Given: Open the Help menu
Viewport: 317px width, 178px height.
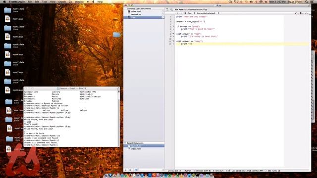Looking at the screenshot, I should coord(100,1).
